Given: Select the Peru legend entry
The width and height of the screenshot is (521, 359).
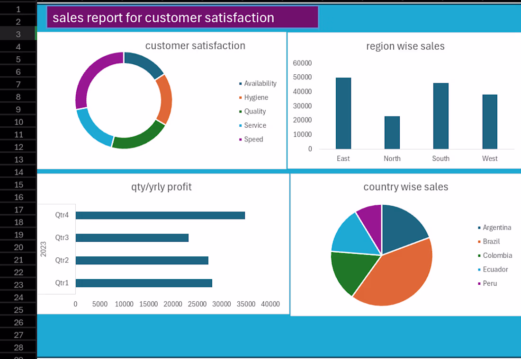Looking at the screenshot, I should tap(487, 283).
